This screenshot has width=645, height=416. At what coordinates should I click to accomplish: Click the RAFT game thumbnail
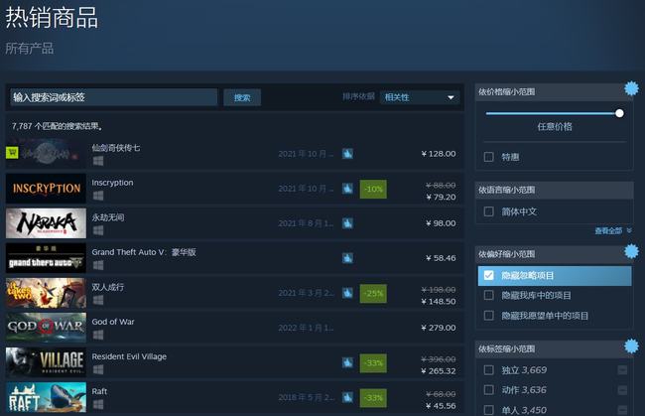(46, 397)
